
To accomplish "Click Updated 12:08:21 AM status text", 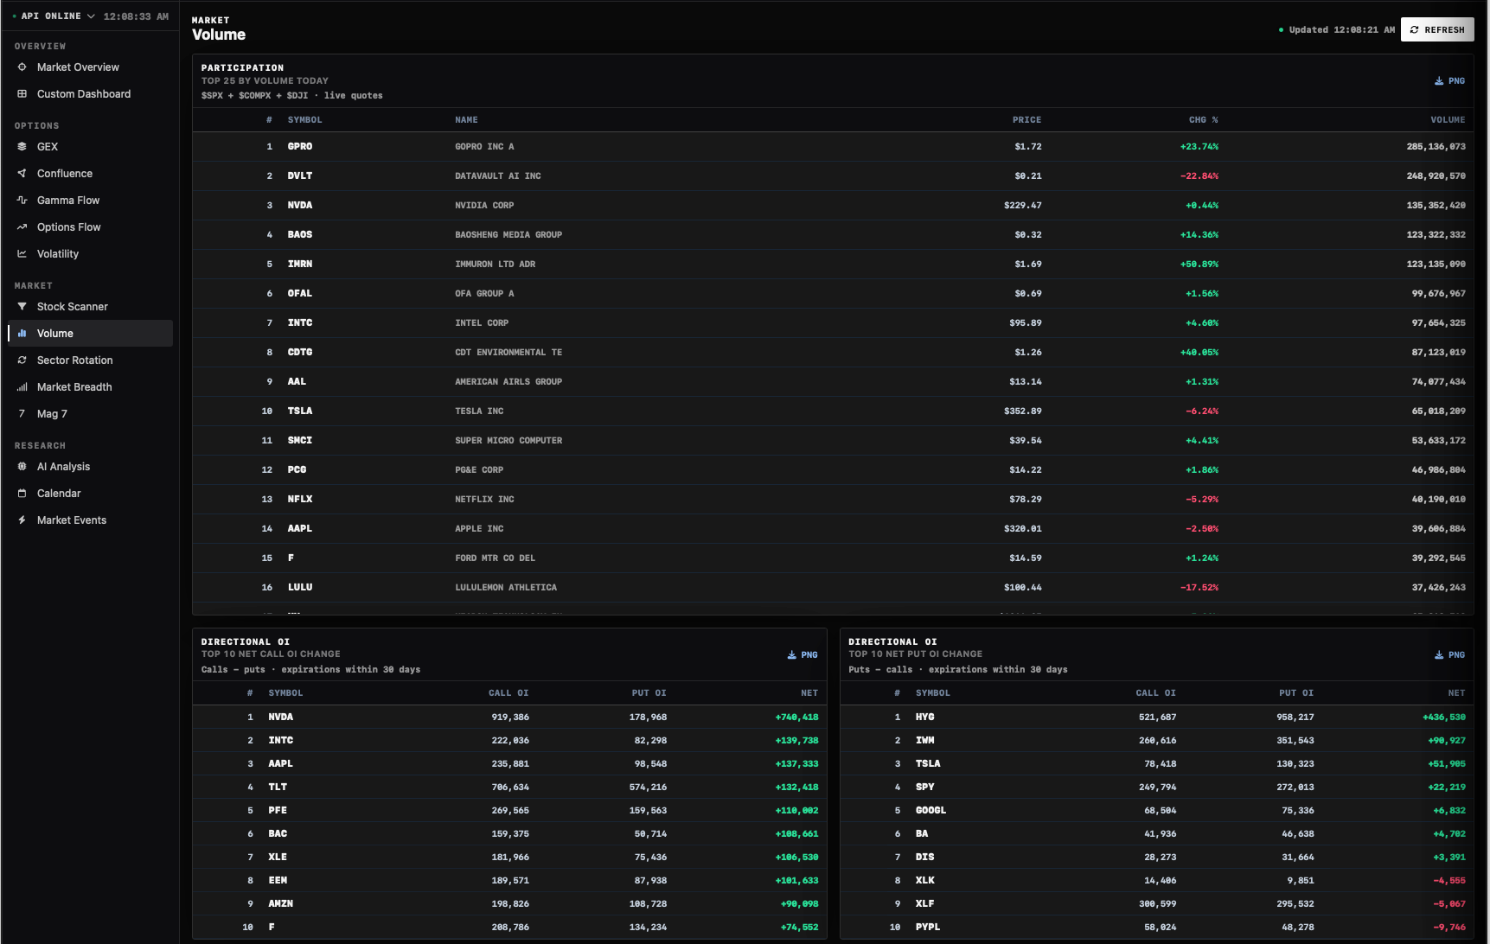I will point(1341,29).
